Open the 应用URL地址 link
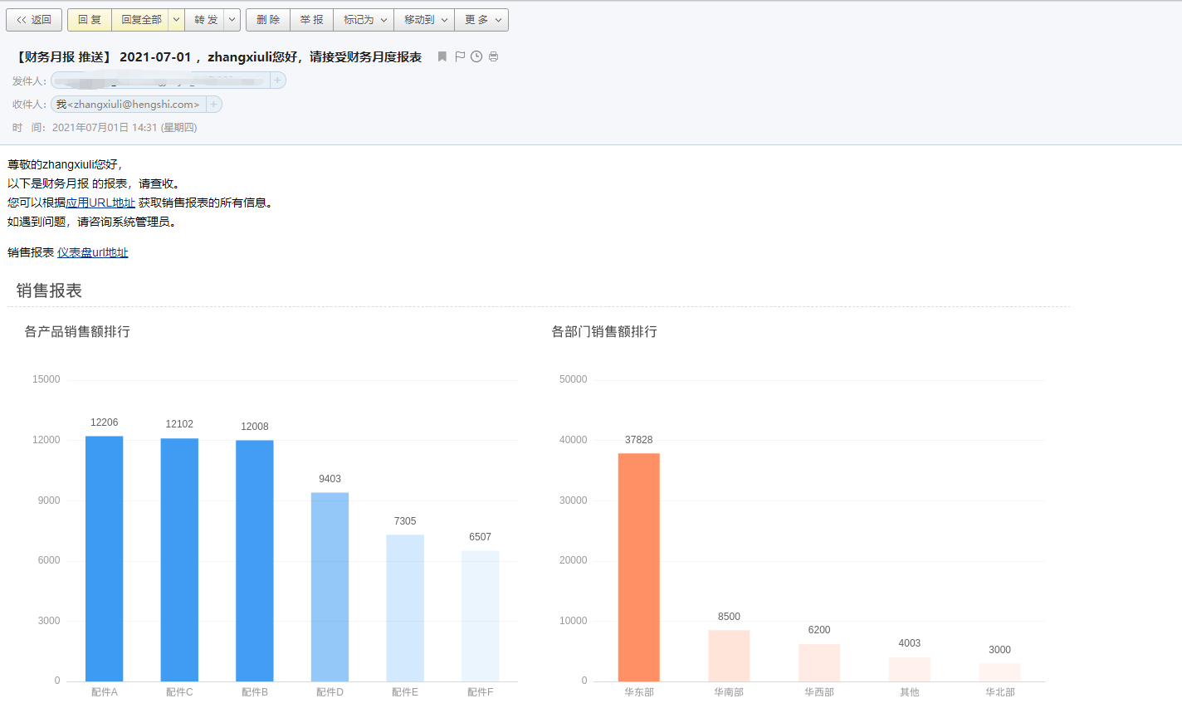1182x708 pixels. pyautogui.click(x=100, y=203)
